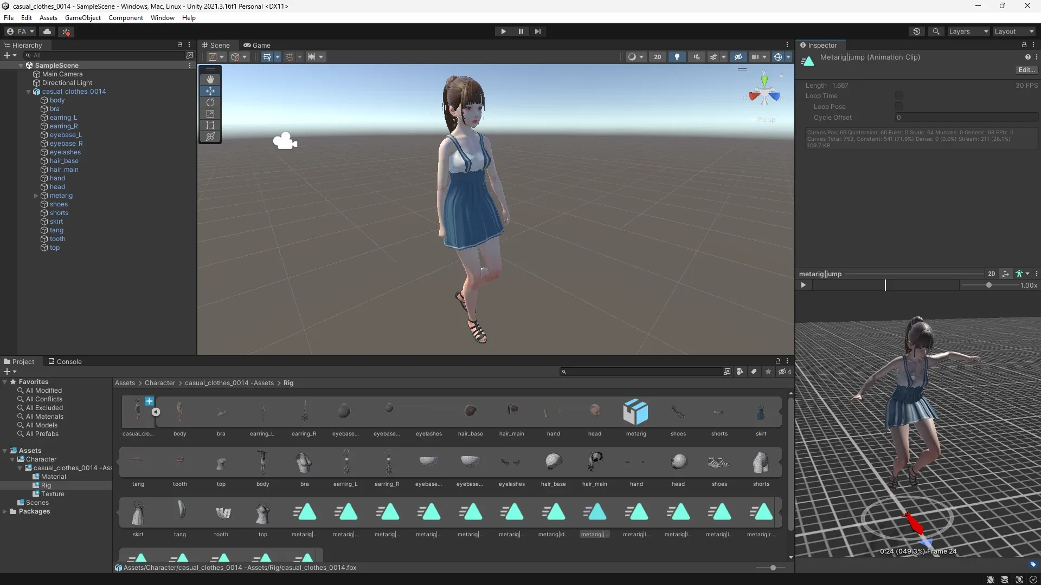The image size is (1041, 585).
Task: Click the Edit... button in the Inspector
Action: click(1026, 70)
